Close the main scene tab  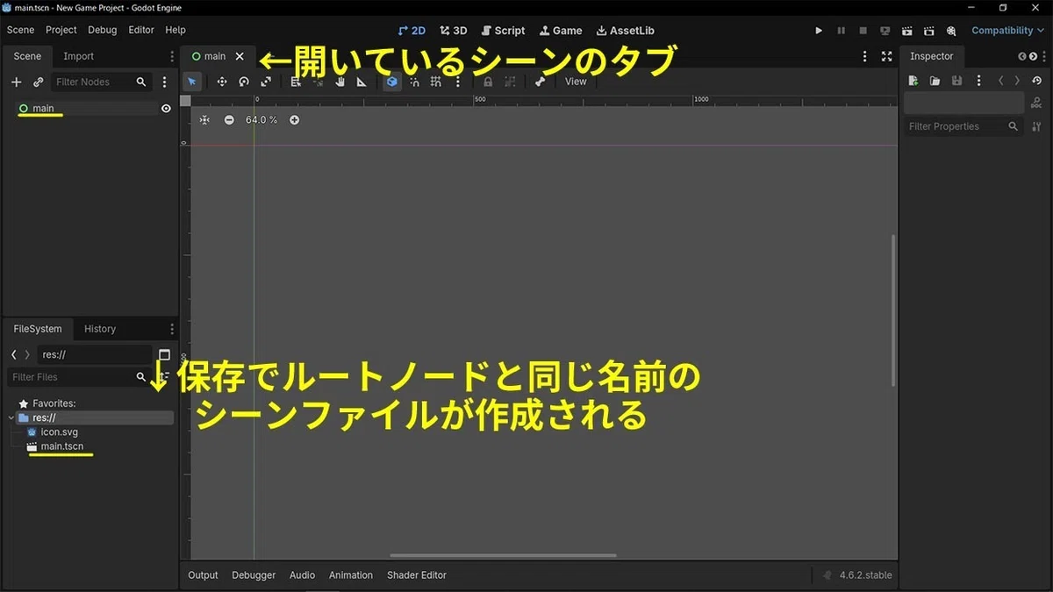(240, 56)
